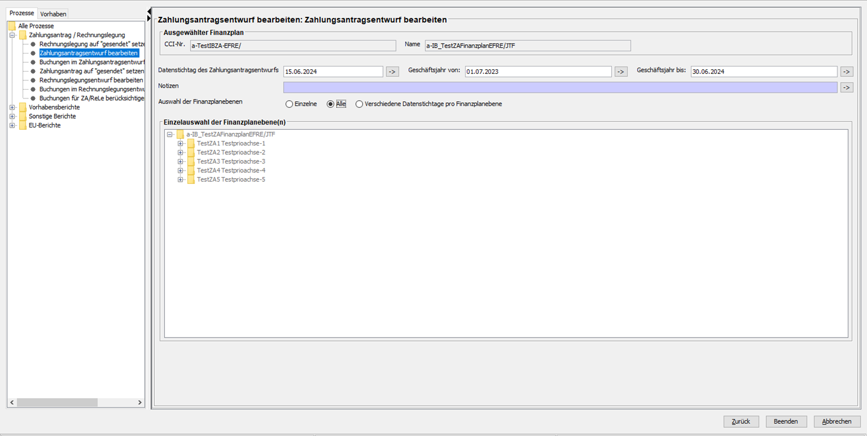
Task: Click the TestZA3 Testprioachse-3 folder icon
Action: click(191, 161)
